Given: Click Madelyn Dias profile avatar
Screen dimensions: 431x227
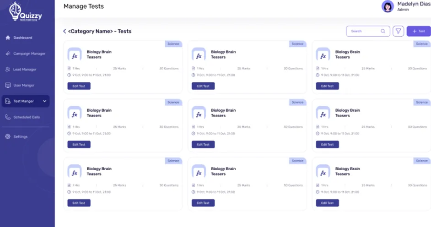Looking at the screenshot, I should pyautogui.click(x=388, y=6).
